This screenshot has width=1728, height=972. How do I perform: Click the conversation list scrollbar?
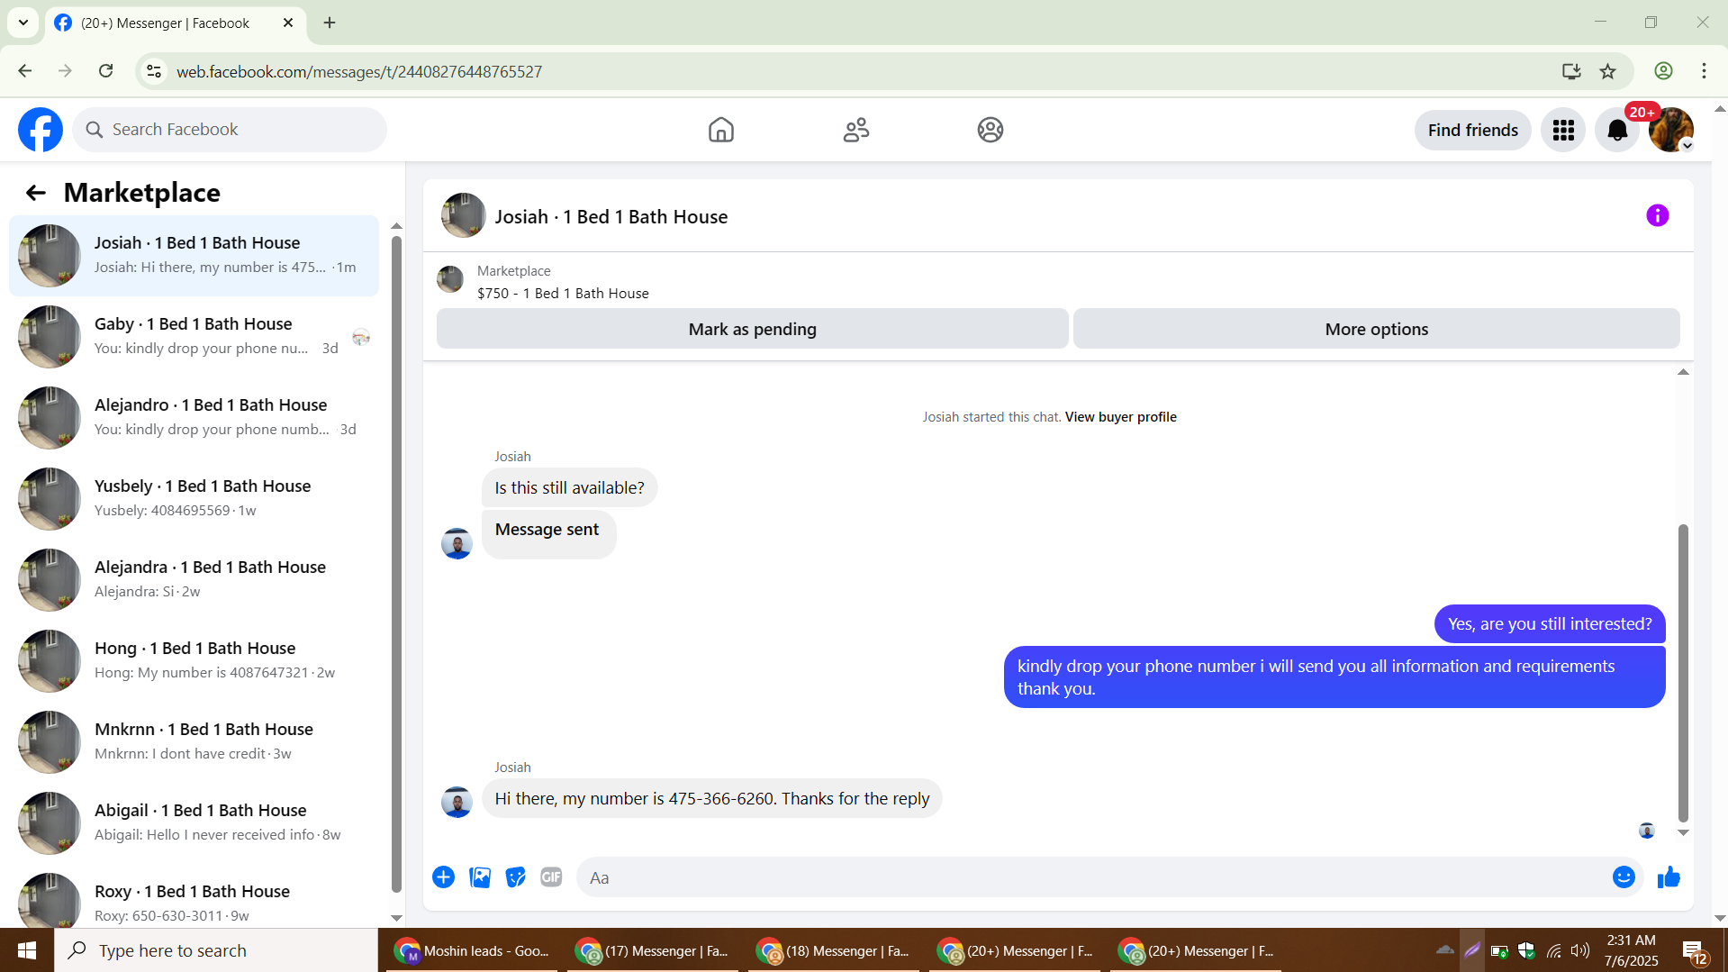point(396,563)
